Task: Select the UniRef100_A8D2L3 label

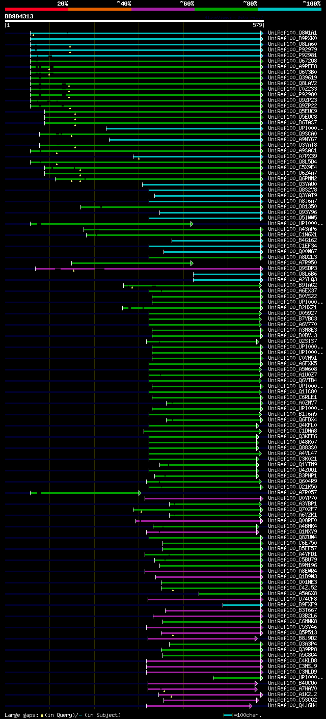Action: (x=292, y=257)
